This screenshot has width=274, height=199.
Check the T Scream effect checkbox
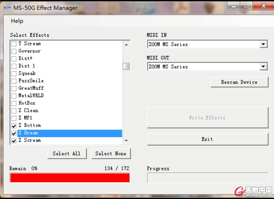[14, 44]
